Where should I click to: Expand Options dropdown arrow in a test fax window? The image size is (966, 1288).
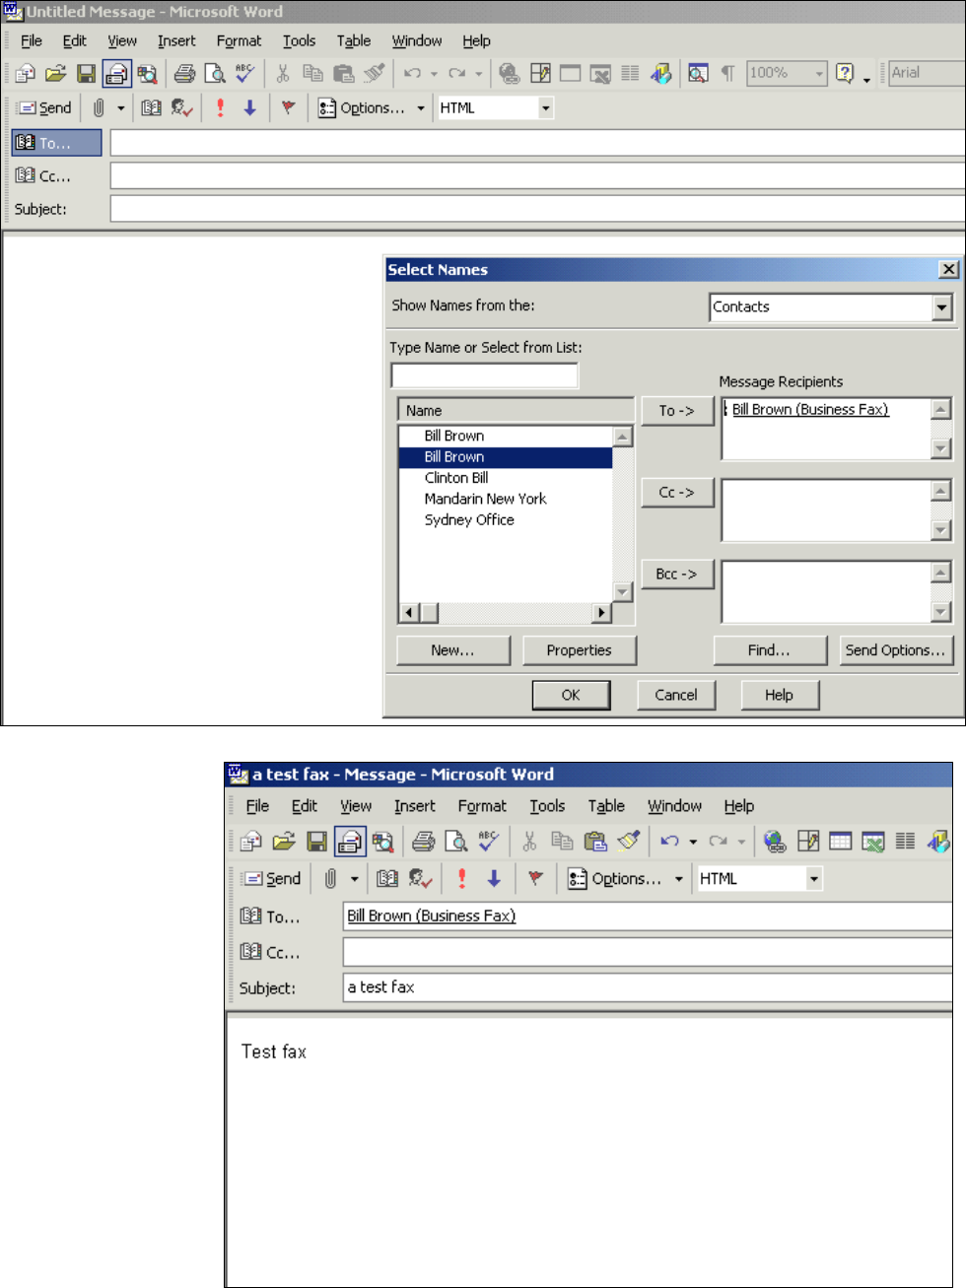[x=679, y=879]
